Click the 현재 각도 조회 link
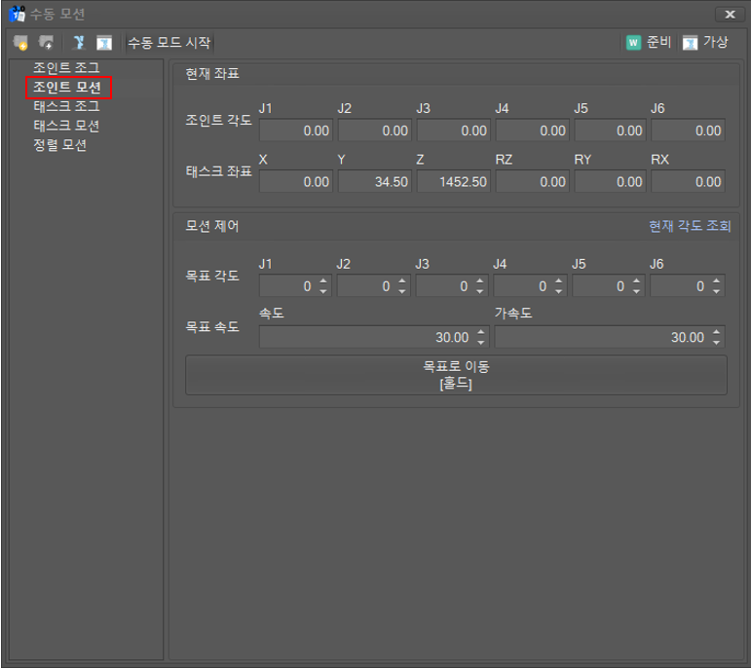Image resolution: width=751 pixels, height=669 pixels. click(x=690, y=226)
